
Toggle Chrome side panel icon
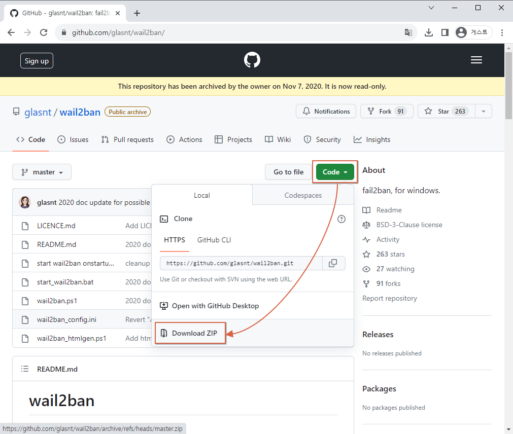(x=444, y=32)
